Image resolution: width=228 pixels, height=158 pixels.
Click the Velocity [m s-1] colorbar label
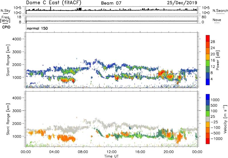225,119
